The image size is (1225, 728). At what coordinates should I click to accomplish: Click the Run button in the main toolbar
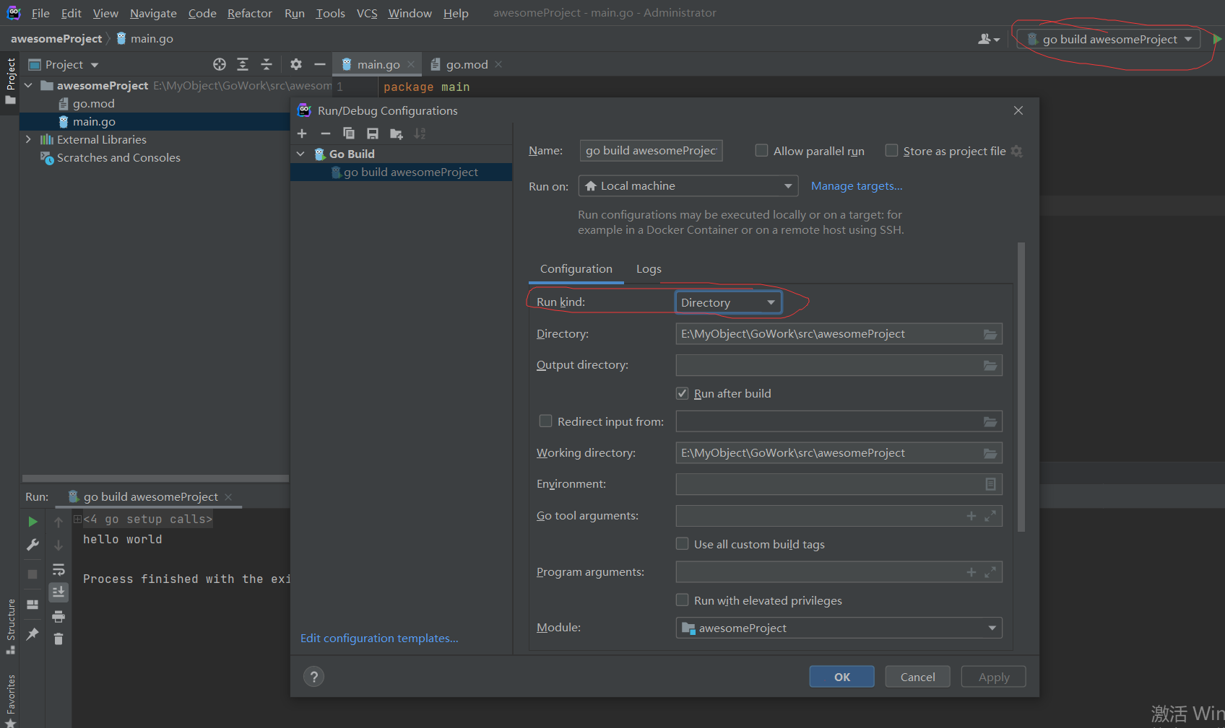(x=1217, y=39)
